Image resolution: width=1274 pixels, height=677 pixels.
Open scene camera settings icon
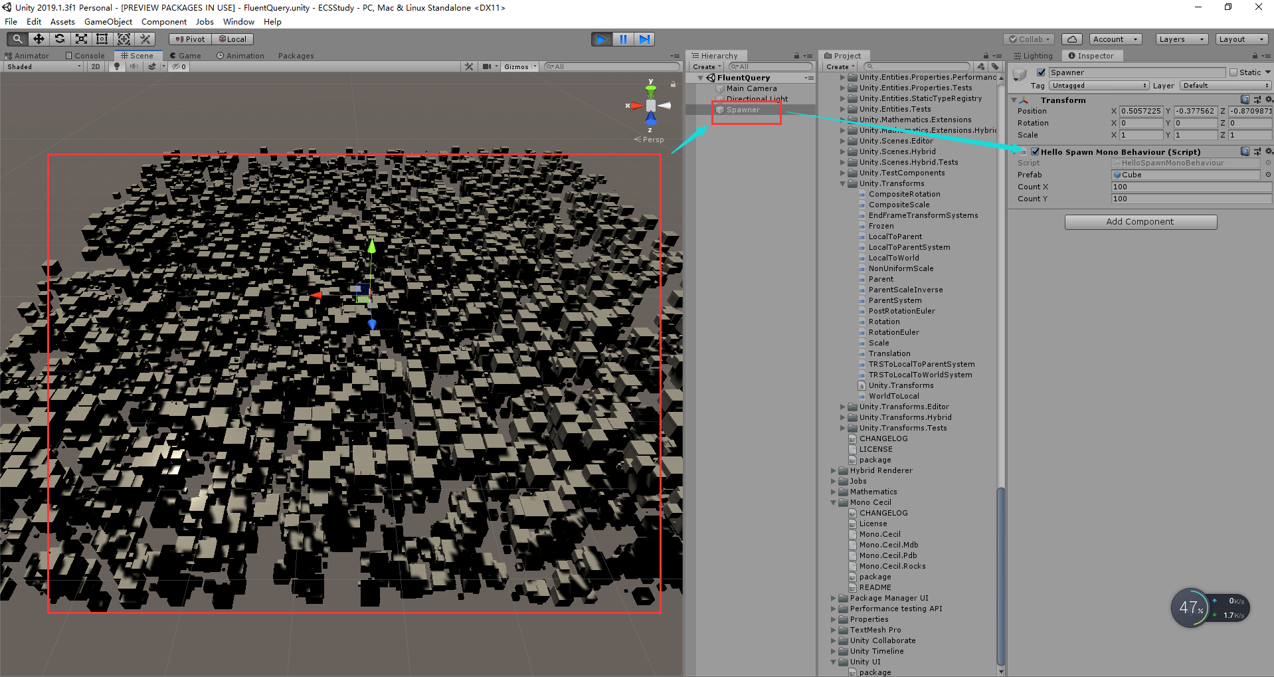(488, 66)
